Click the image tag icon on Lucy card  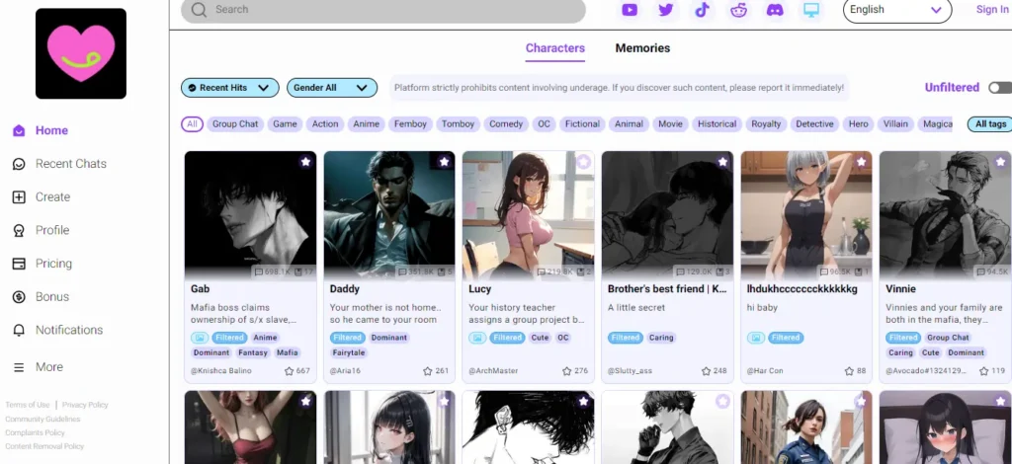pos(477,338)
